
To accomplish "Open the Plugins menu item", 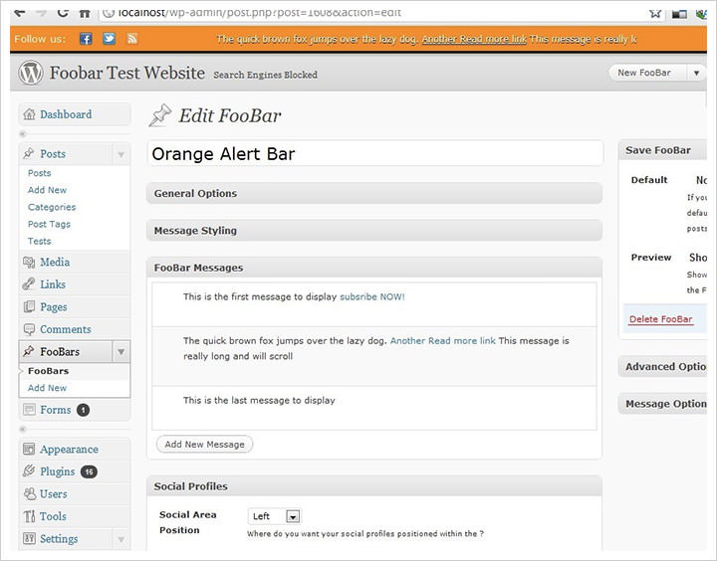I will [57, 471].
